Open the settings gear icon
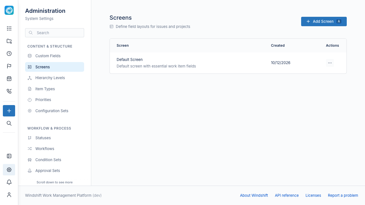Image resolution: width=365 pixels, height=205 pixels. (x=9, y=170)
